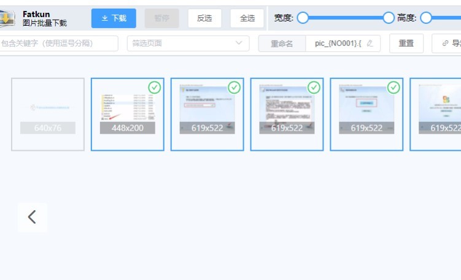The width and height of the screenshot is (461, 280).
Task: Click 反选 to invert selection
Action: point(204,18)
